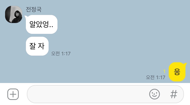The height and width of the screenshot is (105, 190).
Task: Click white bar area left of plus button
Action: coord(4,94)
